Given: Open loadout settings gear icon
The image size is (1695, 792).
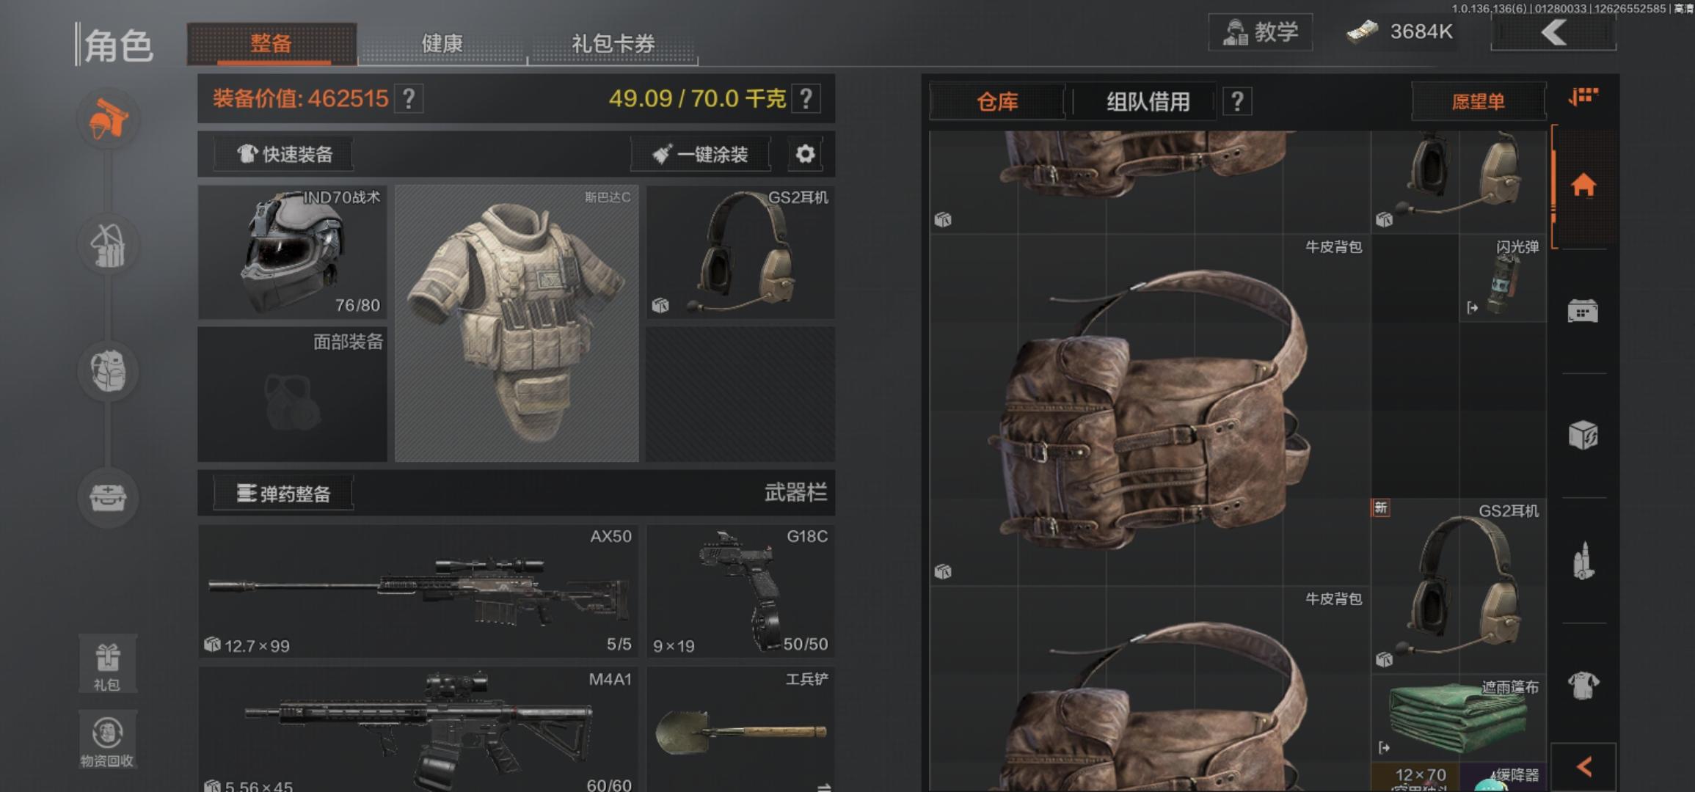Looking at the screenshot, I should [x=805, y=154].
